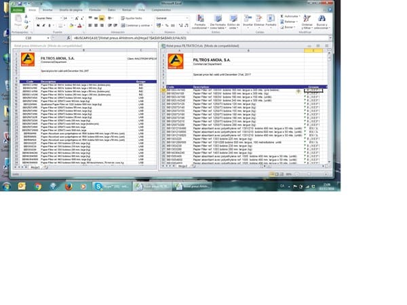Open Firefox from the taskbar
407x305 pixels.
click(69, 186)
